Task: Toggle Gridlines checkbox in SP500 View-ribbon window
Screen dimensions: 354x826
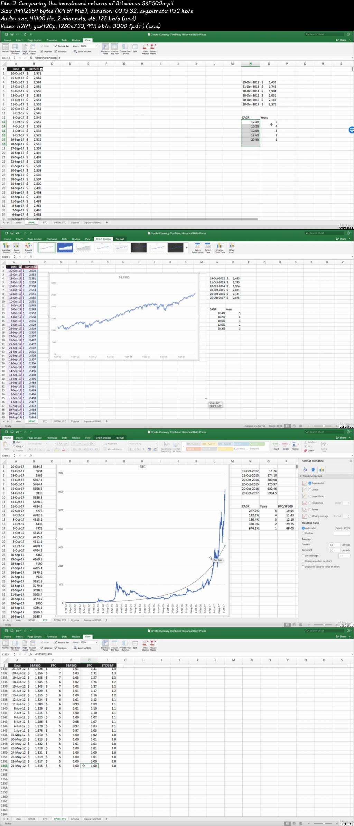Action: [42, 52]
